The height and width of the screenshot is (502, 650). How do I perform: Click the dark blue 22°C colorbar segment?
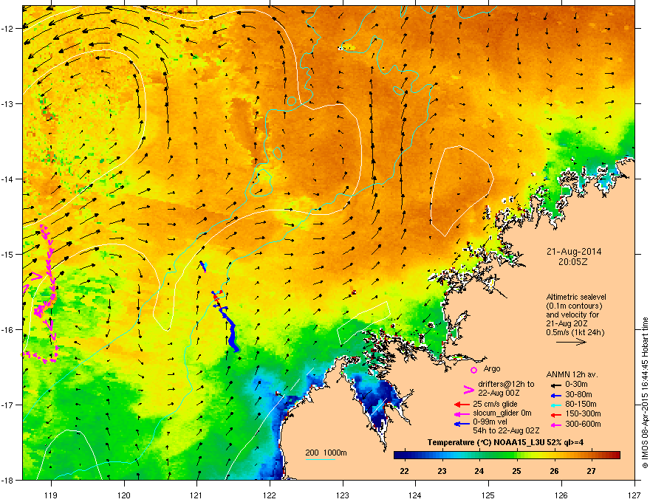tap(404, 455)
